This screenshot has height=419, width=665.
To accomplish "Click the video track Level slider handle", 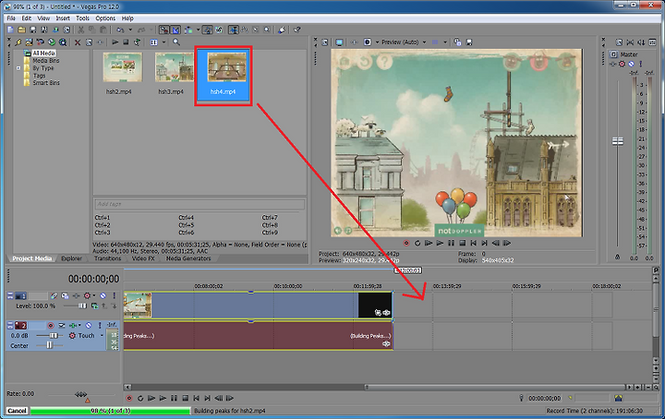I will tap(82, 305).
